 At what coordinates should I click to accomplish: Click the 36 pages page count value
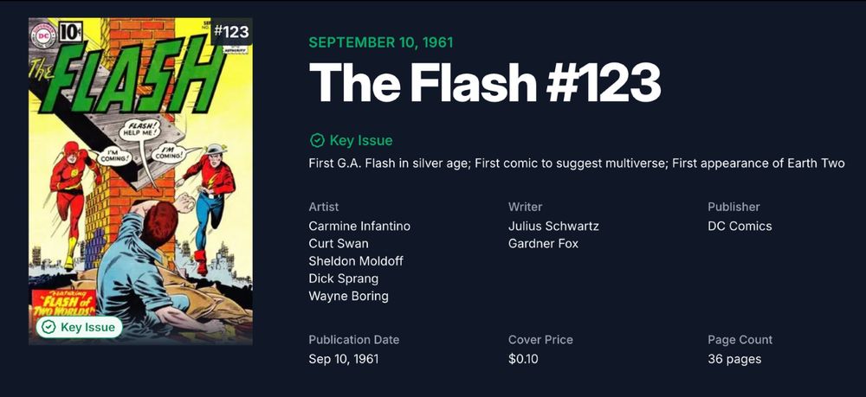734,359
